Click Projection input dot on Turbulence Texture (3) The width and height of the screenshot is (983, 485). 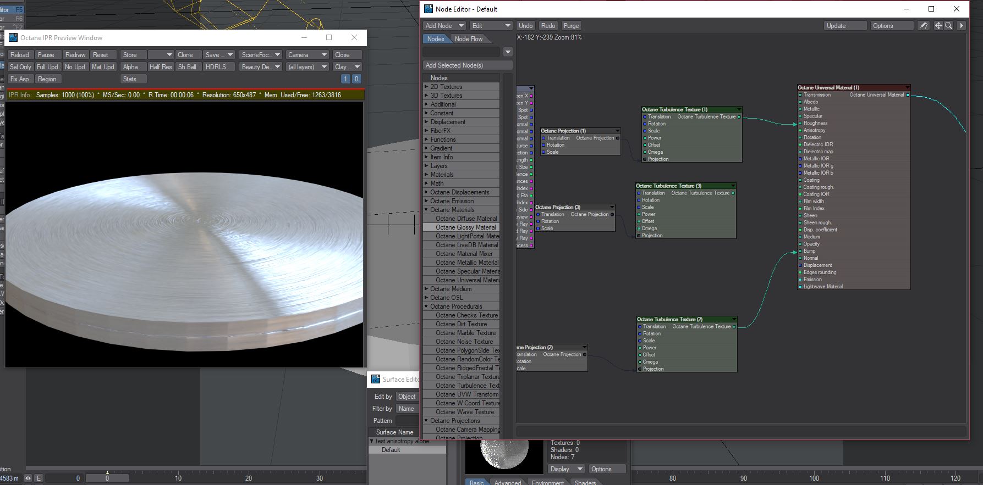639,236
